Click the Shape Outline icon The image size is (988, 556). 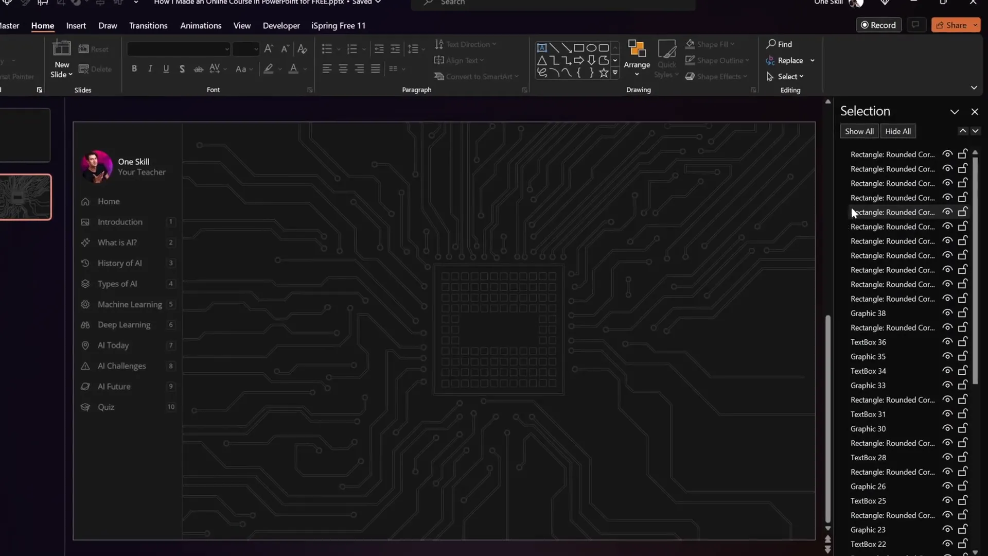(690, 60)
